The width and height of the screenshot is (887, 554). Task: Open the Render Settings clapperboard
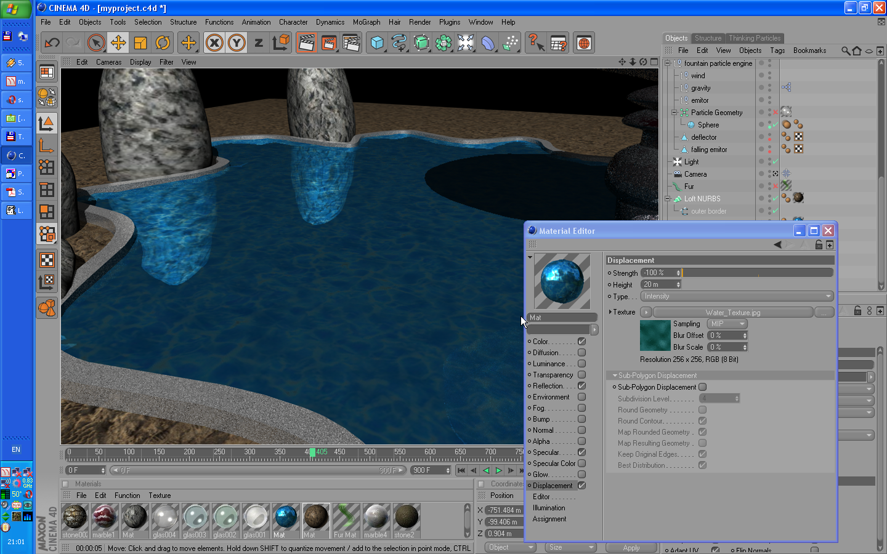point(351,43)
